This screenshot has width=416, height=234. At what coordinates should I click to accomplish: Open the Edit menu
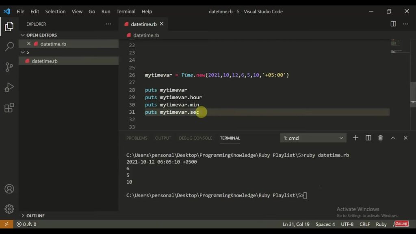[35, 11]
